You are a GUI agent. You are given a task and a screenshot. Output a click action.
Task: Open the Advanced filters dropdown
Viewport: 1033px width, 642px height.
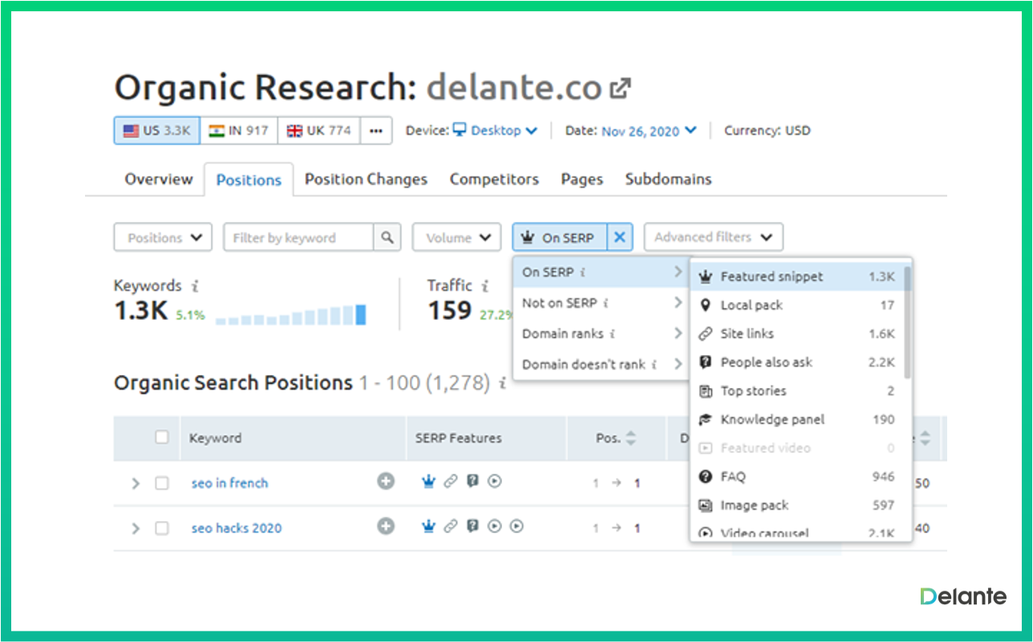click(713, 237)
